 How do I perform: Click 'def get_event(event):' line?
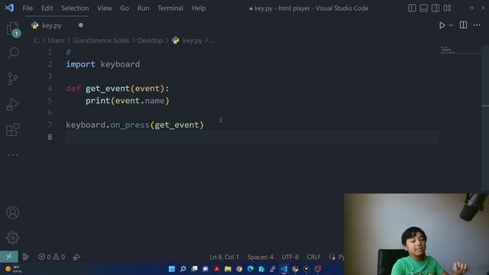pos(118,89)
